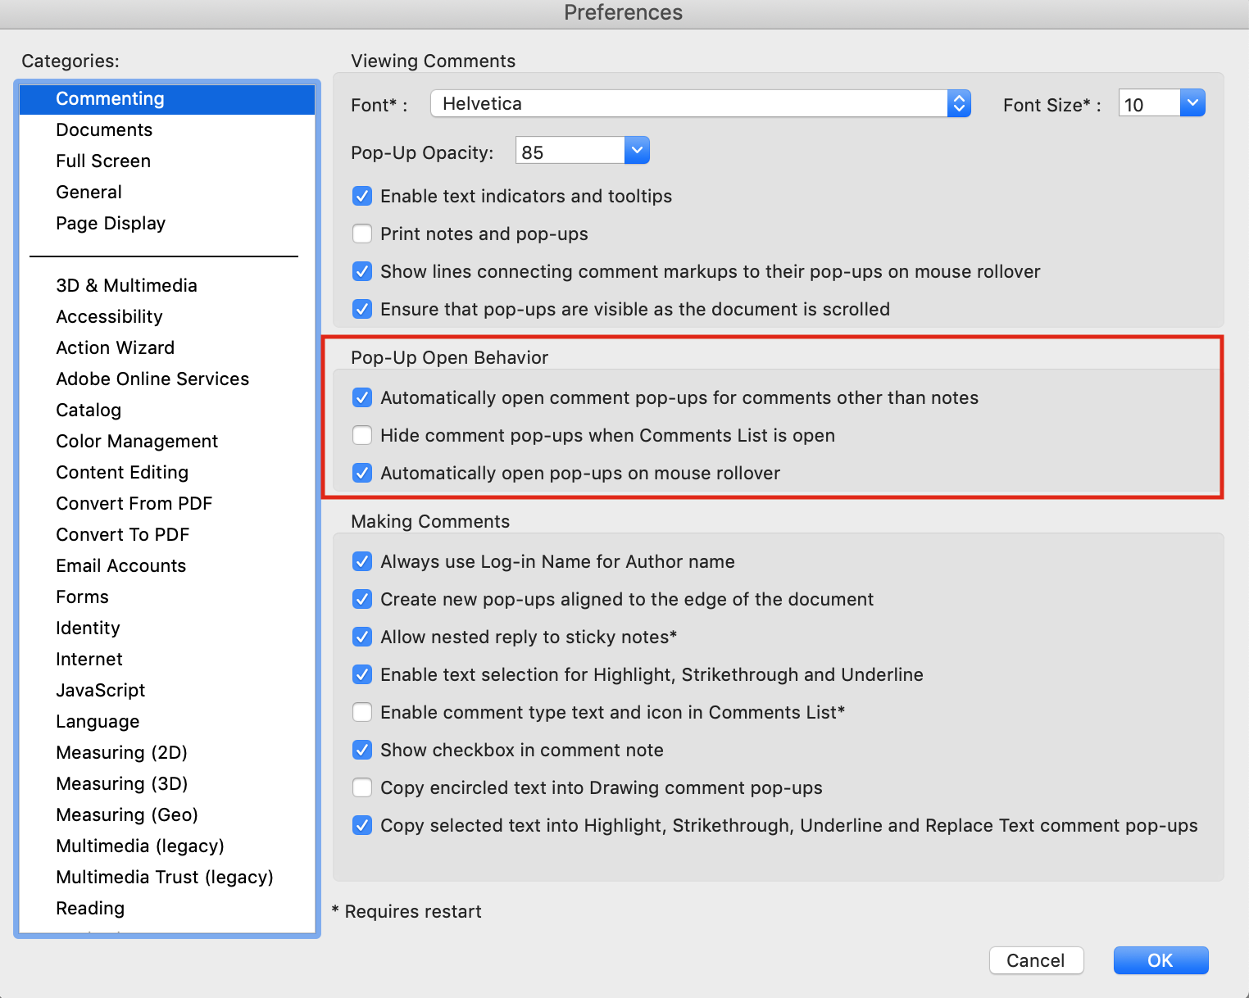
Task: Uncheck Always use Log-in Name for Author name
Action: (362, 561)
